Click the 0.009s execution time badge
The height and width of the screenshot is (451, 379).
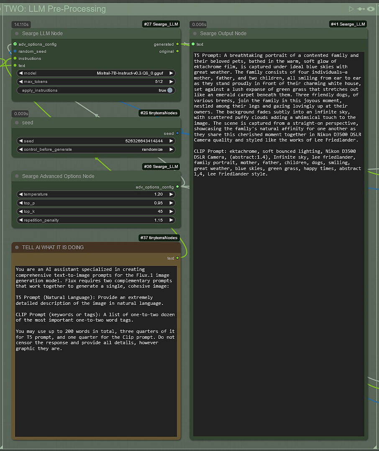(21, 114)
